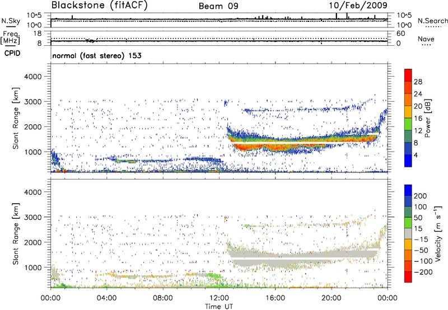Click the 4000 tick of the velocity panel
448x310 pixels.
pyautogui.click(x=32, y=192)
